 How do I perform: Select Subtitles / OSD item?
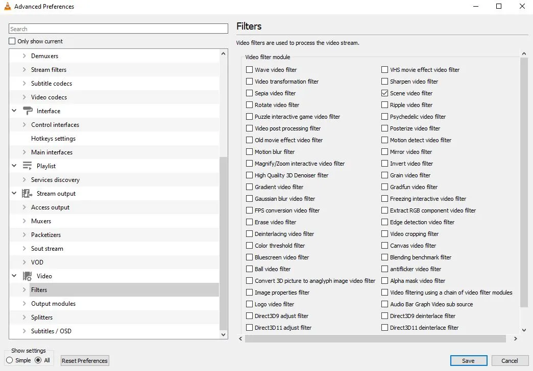coord(52,331)
